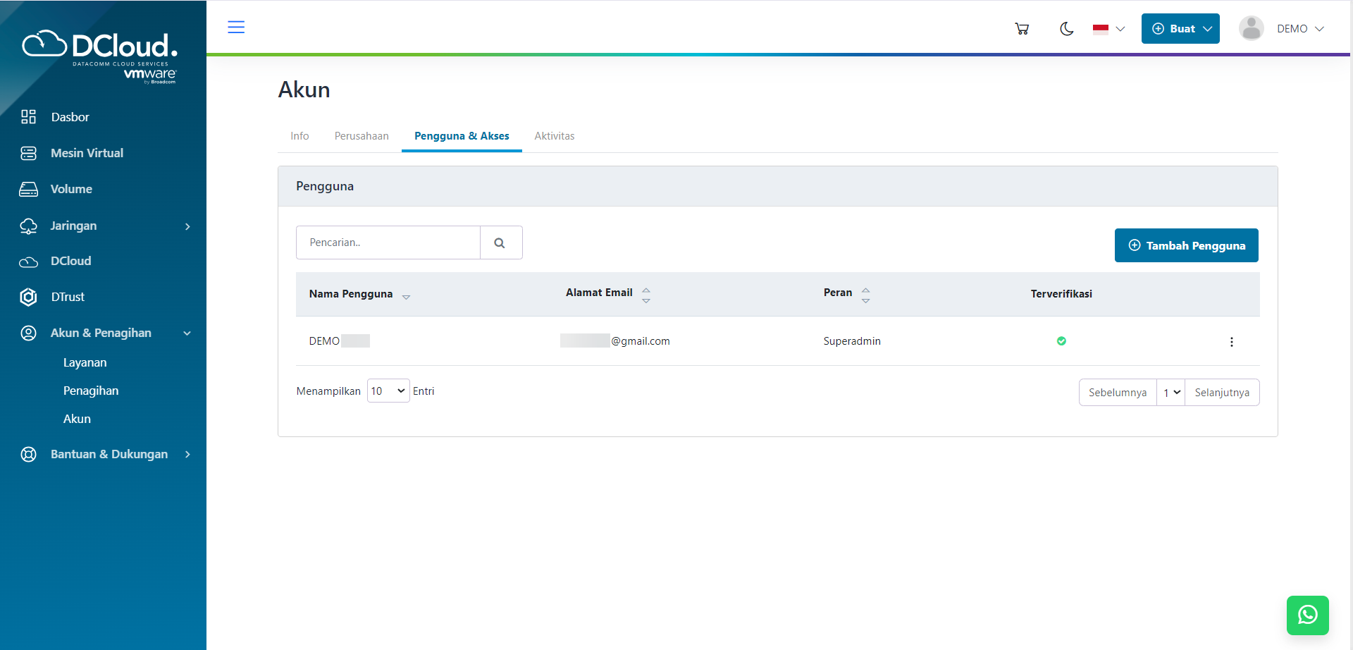Open the language flag dropdown
The image size is (1353, 650).
pyautogui.click(x=1108, y=29)
